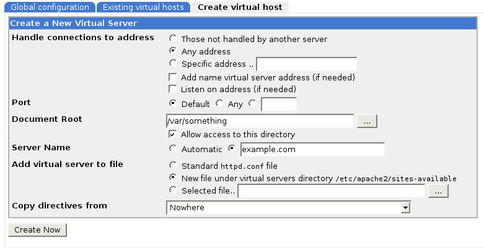
Task: Click the custom port number field
Action: click(x=278, y=104)
